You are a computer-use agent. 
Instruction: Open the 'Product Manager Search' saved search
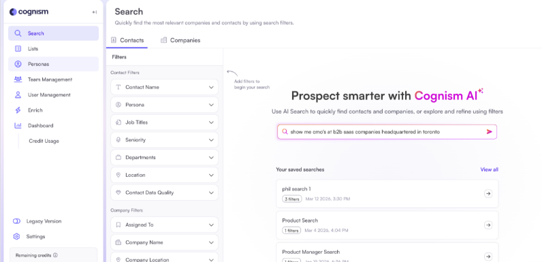387,252
